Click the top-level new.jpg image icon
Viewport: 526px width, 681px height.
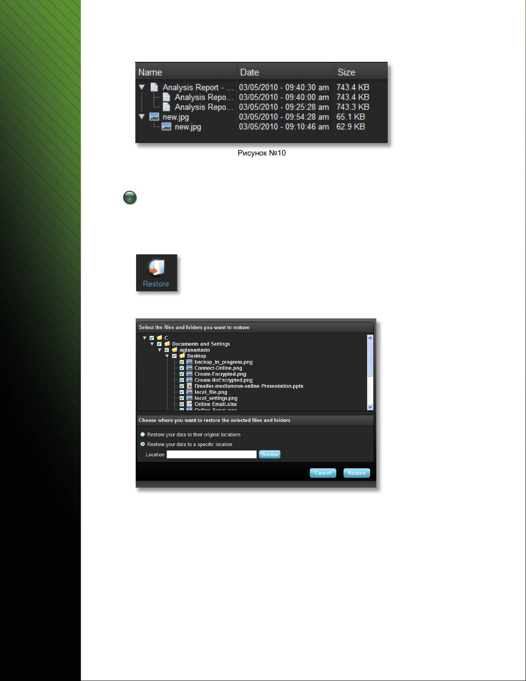pos(154,117)
